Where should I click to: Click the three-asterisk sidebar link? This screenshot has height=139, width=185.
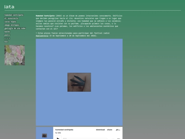coord(7,38)
